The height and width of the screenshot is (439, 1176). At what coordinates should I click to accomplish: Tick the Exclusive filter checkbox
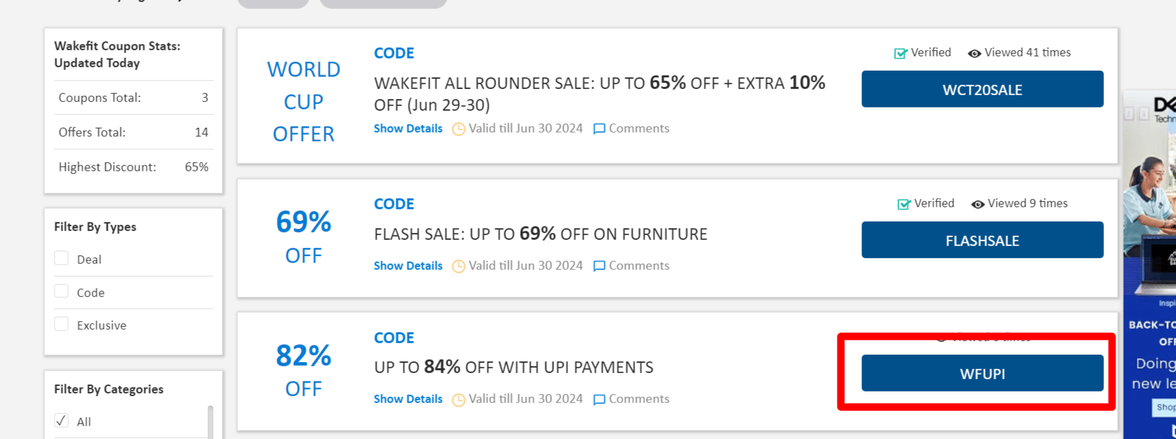(62, 324)
